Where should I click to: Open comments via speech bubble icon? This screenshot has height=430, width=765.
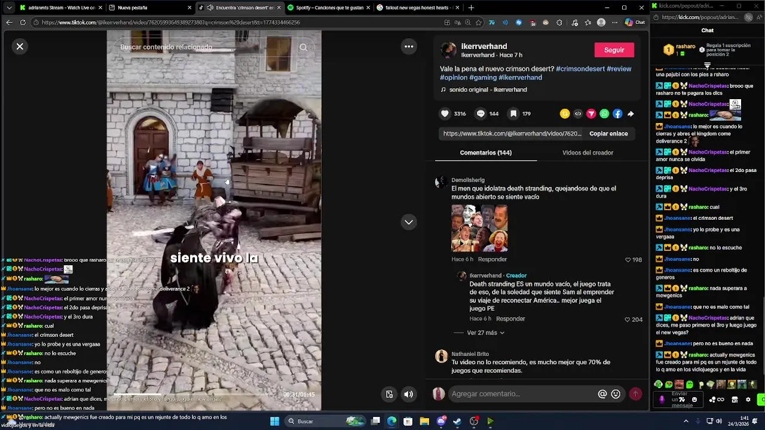(481, 113)
